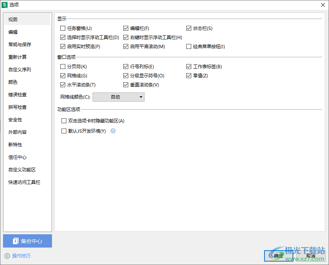Uncheck 工作表标签(B) option
Screen dimensions: 329x265
click(189, 67)
